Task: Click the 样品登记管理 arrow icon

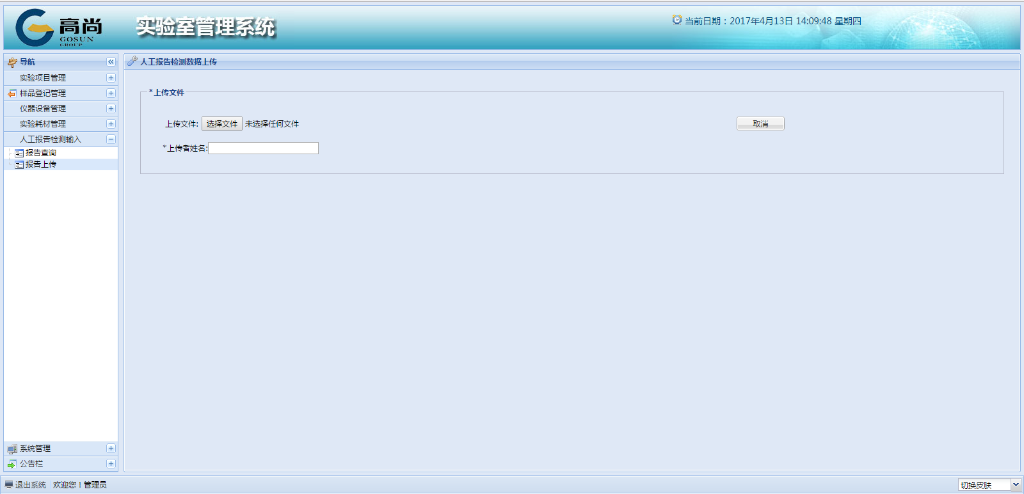Action: coord(12,93)
